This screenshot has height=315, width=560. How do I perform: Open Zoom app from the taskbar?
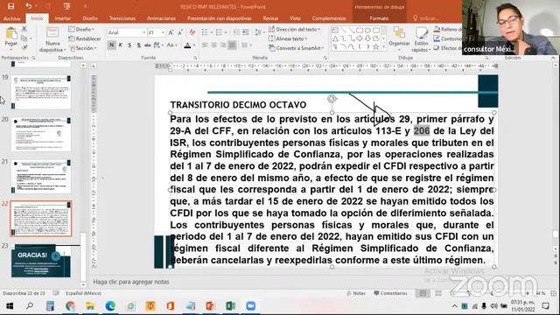251,306
